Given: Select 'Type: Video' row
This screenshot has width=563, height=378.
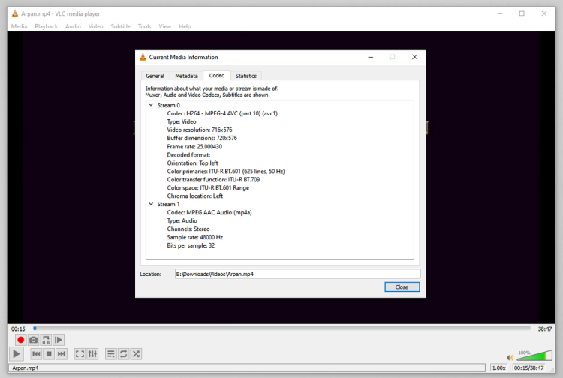Looking at the screenshot, I should 182,121.
